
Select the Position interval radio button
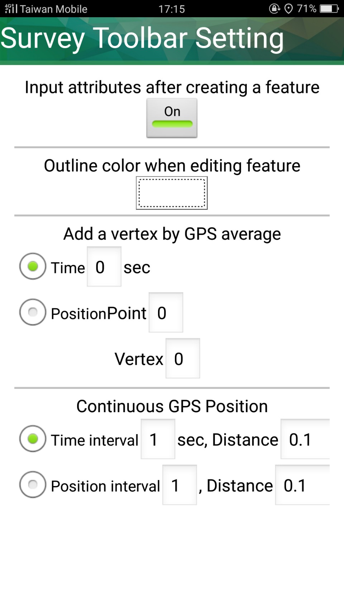(x=33, y=485)
